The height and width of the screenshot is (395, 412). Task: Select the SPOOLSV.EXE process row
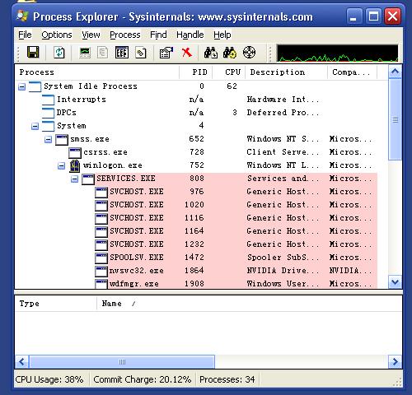click(196, 258)
